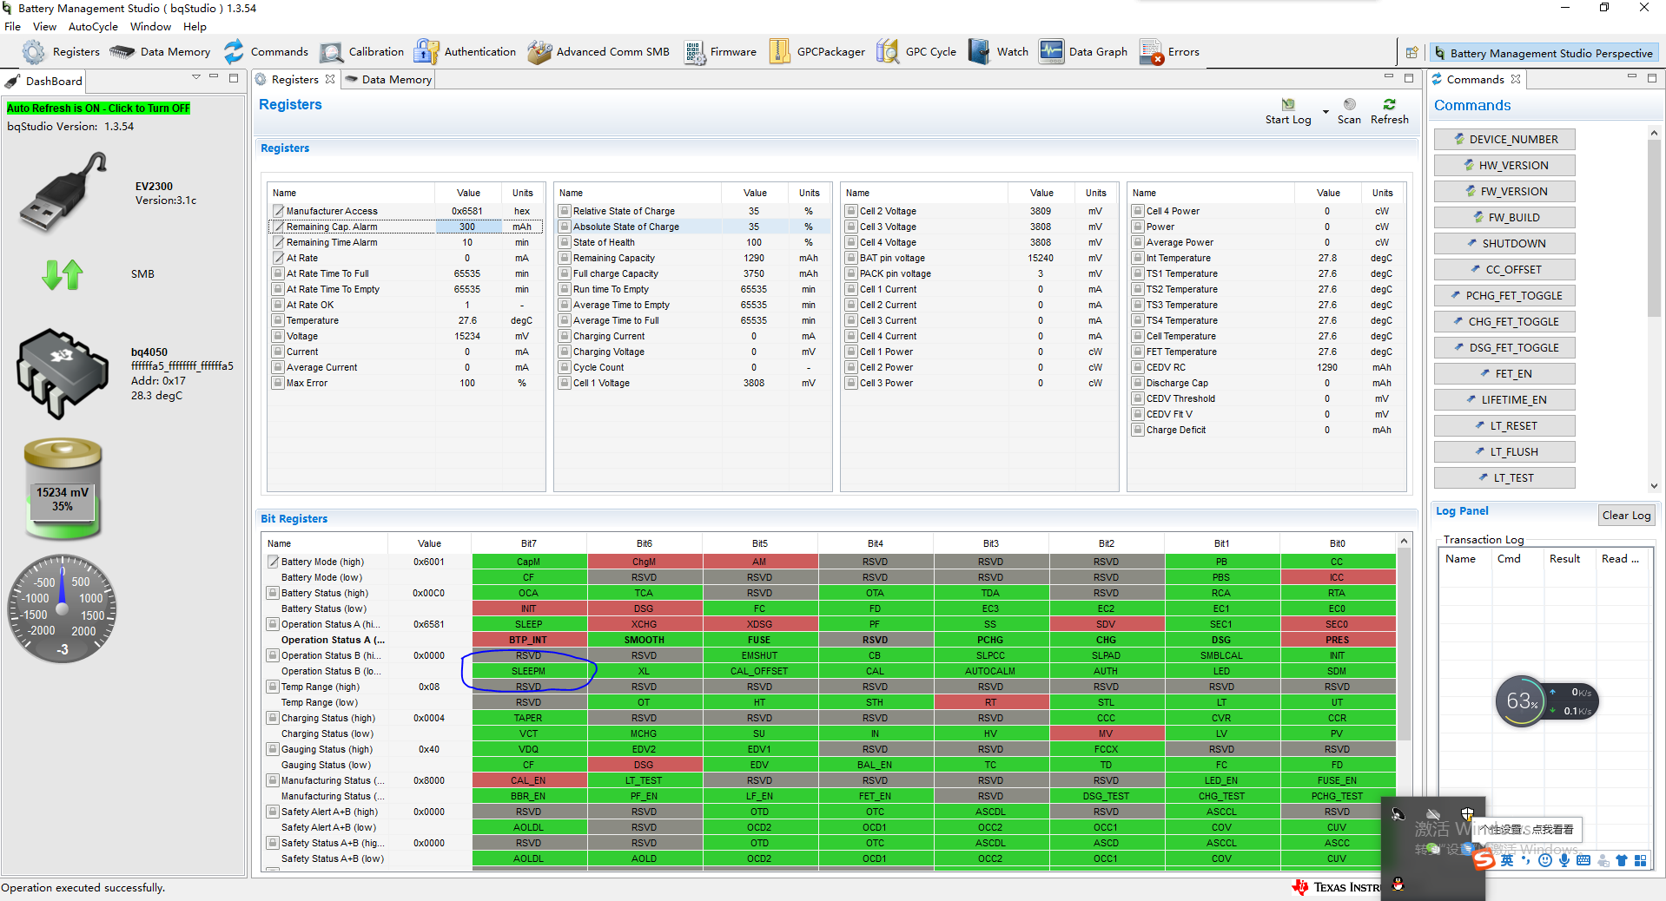Launch the Calibration tool
The height and width of the screenshot is (901, 1666).
click(x=361, y=52)
